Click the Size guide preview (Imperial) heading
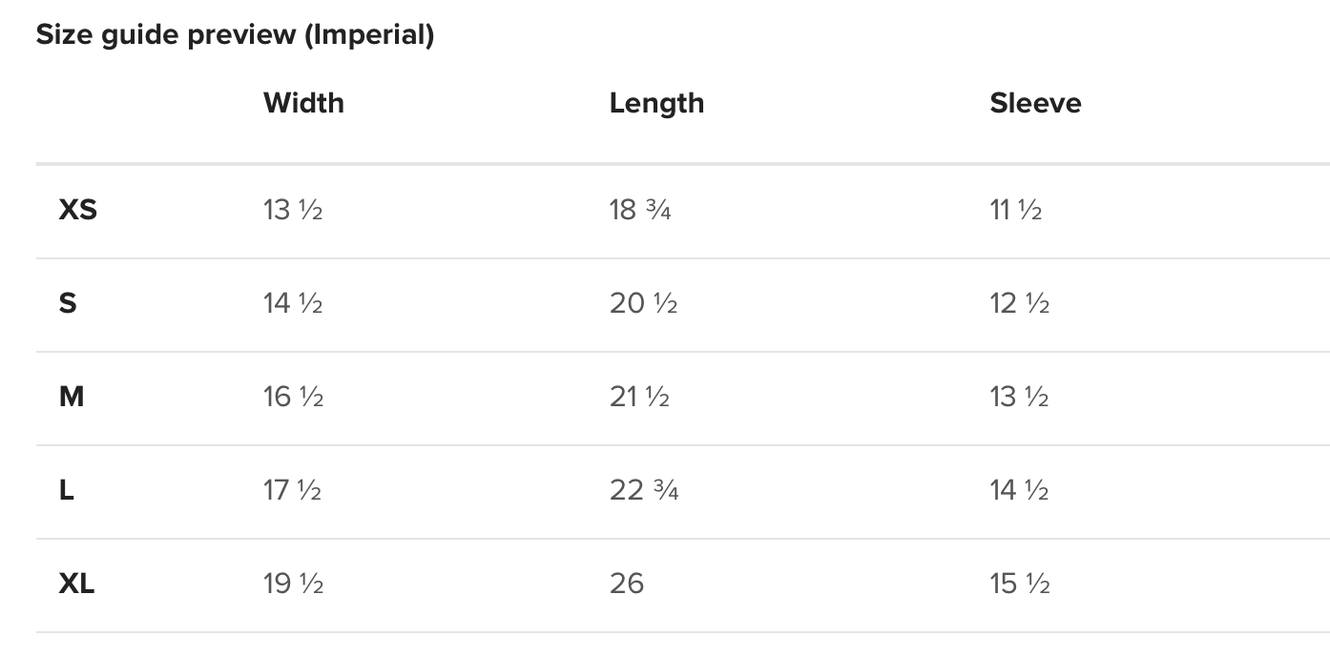Screen dimensions: 1330x656 (x=235, y=35)
